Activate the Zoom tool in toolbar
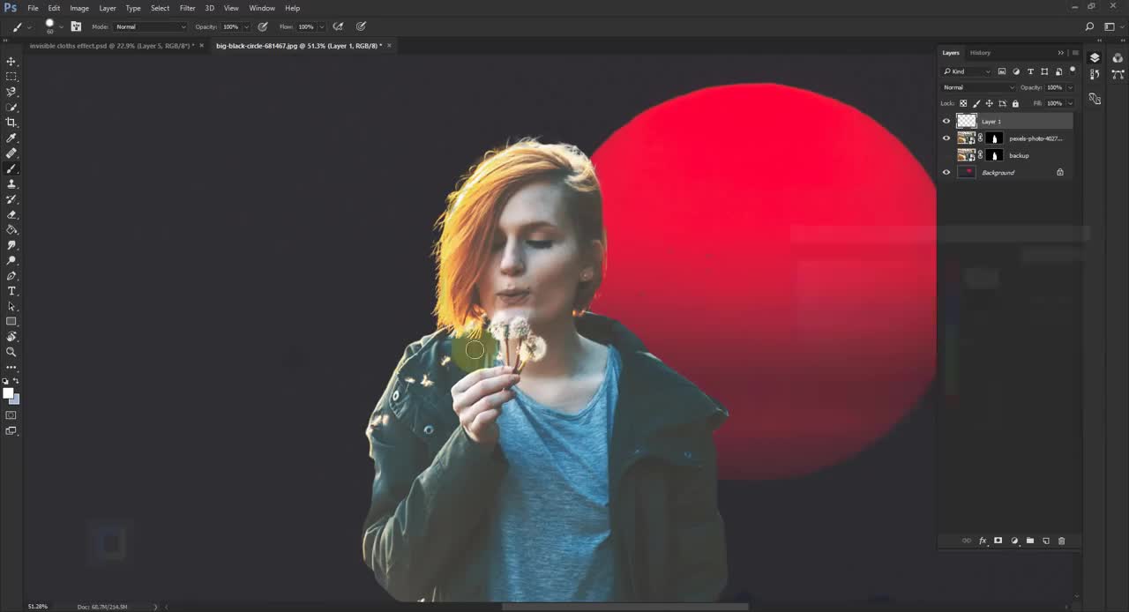This screenshot has height=612, width=1129. [x=11, y=352]
